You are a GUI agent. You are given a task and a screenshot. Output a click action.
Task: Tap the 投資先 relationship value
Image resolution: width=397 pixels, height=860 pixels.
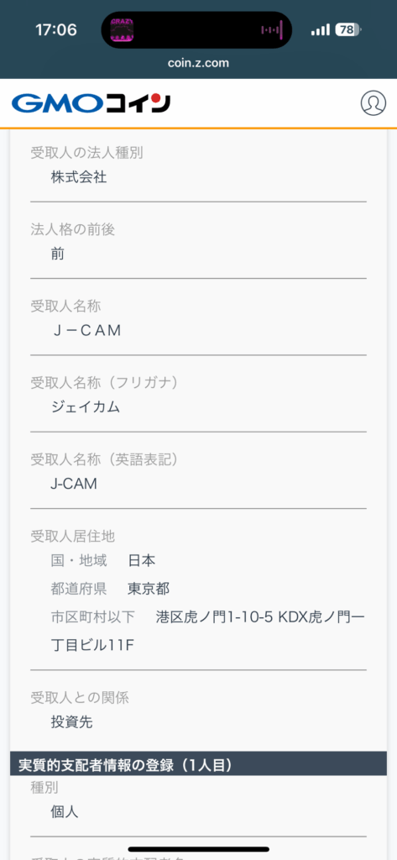72,722
